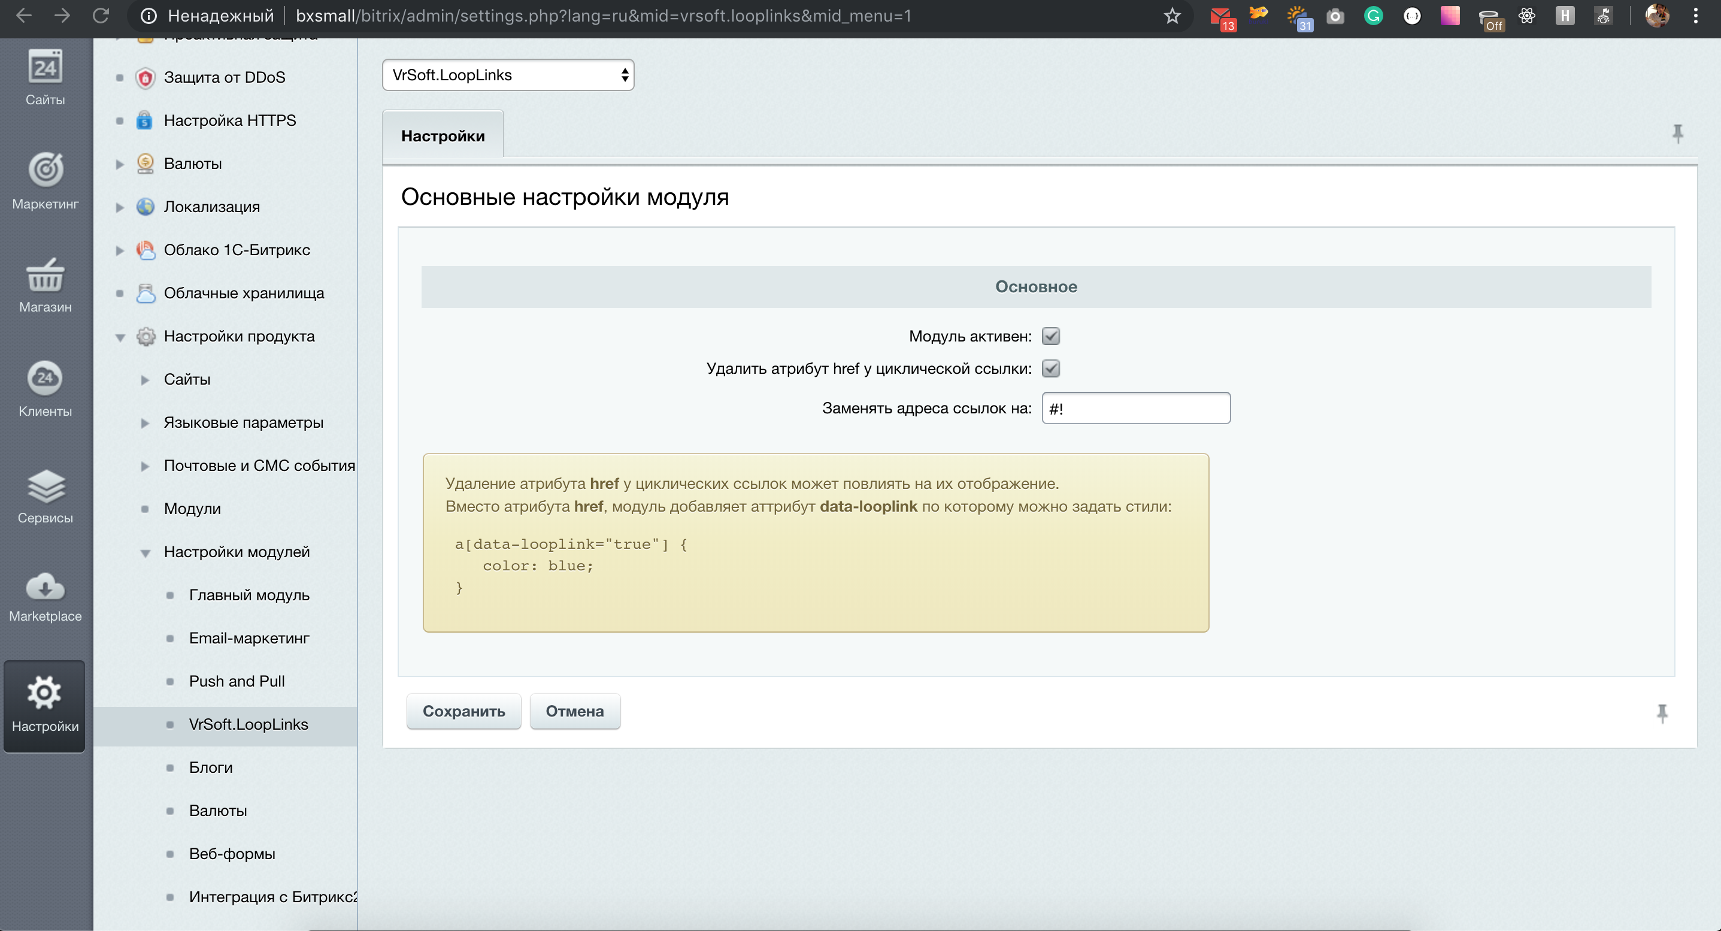Focus the Заменять адреса ссылок input field

pos(1136,409)
